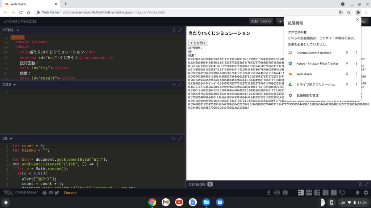Take a screenshot with camera icon
Image resolution: width=371 pixels, height=208 pixels.
pyautogui.click(x=285, y=193)
